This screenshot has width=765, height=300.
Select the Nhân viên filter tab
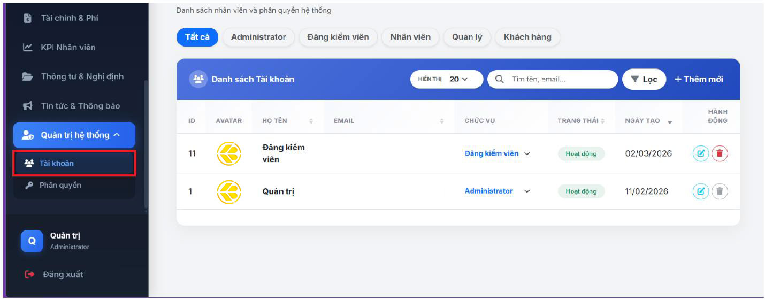tap(410, 37)
